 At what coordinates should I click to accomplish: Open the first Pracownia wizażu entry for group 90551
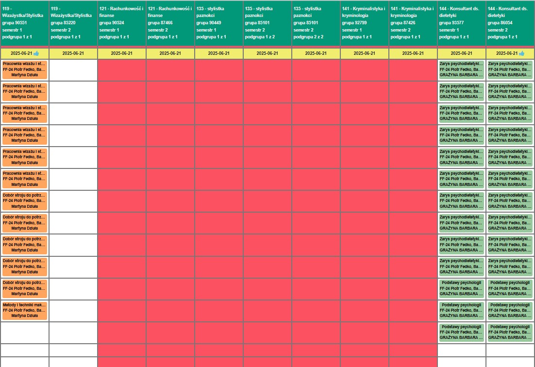[x=25, y=69]
